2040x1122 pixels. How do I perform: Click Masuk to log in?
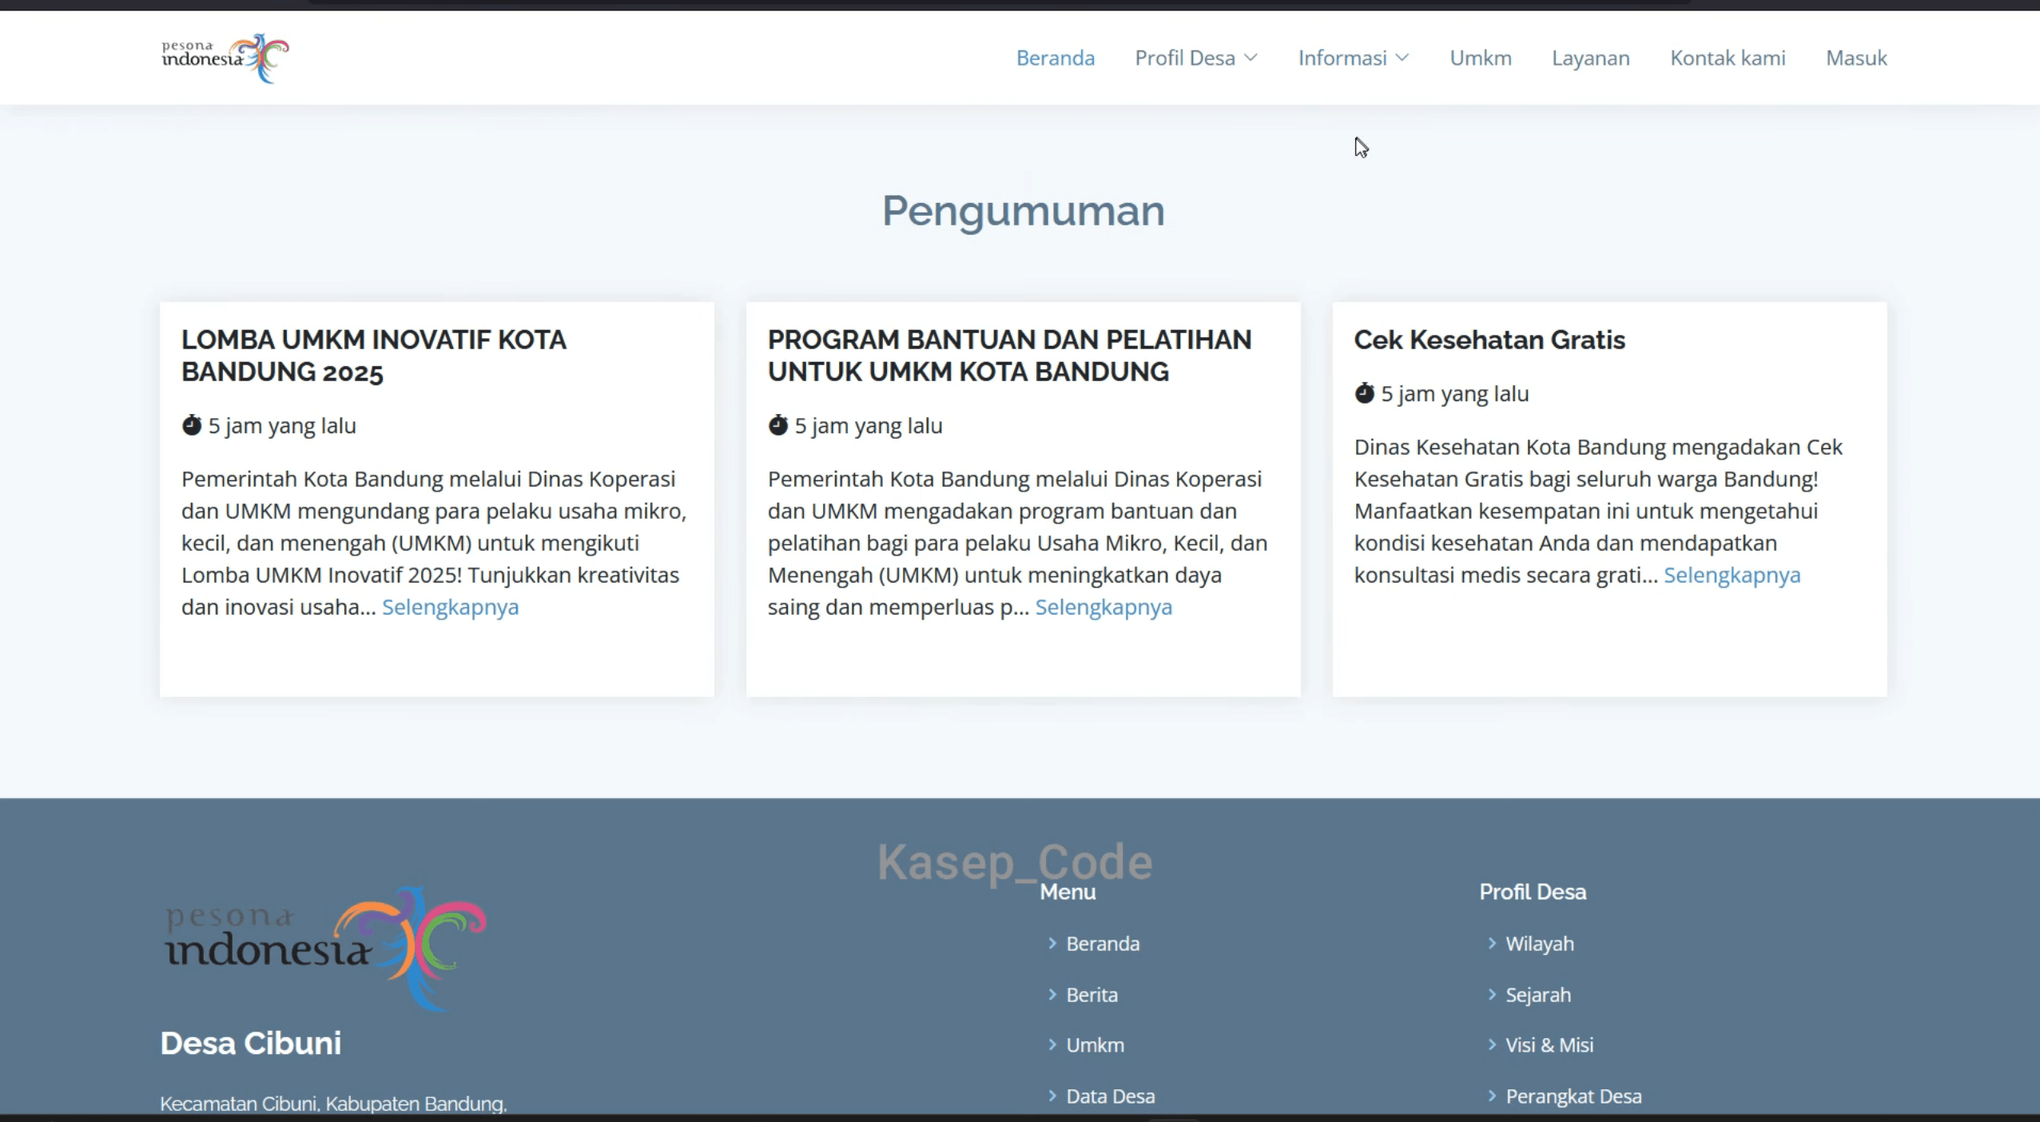pos(1856,58)
